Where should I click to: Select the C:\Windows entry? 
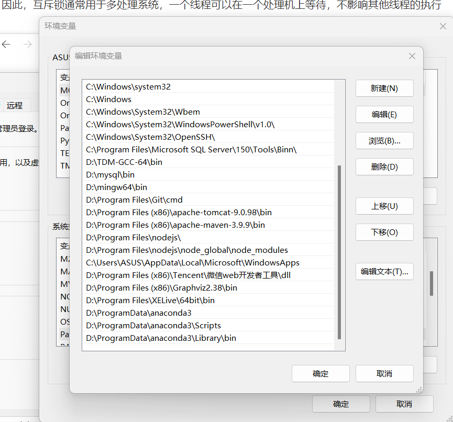[209, 99]
